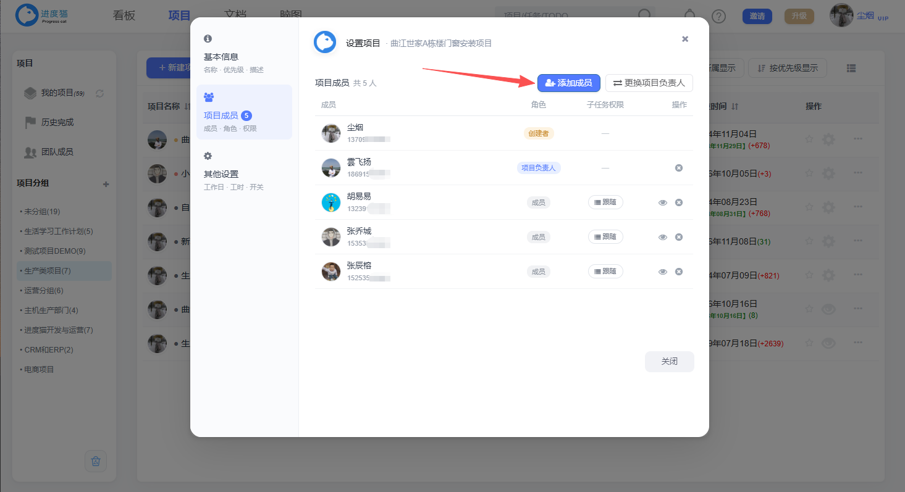Open the search magnifier icon

tap(644, 15)
